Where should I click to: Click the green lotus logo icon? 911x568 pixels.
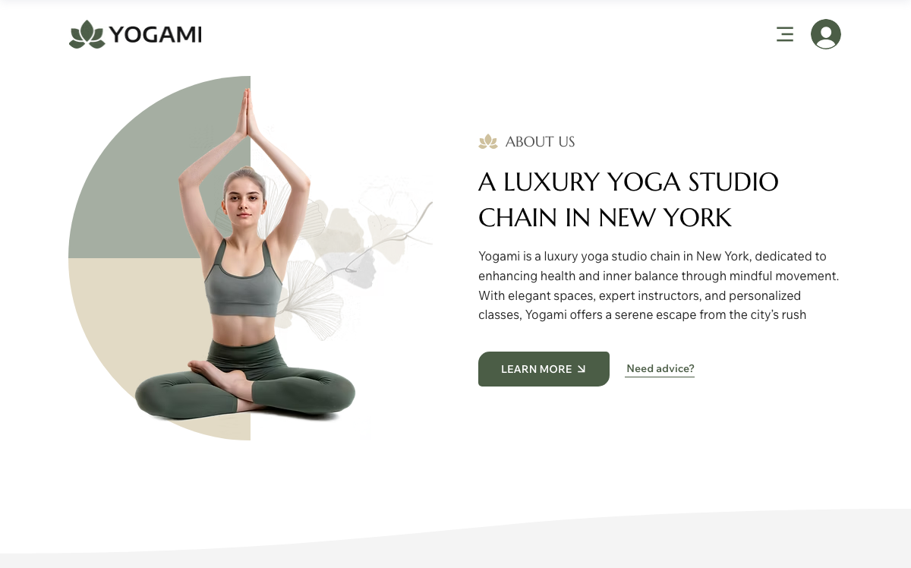(x=87, y=34)
